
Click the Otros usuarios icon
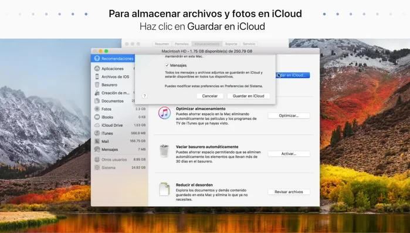(97, 159)
